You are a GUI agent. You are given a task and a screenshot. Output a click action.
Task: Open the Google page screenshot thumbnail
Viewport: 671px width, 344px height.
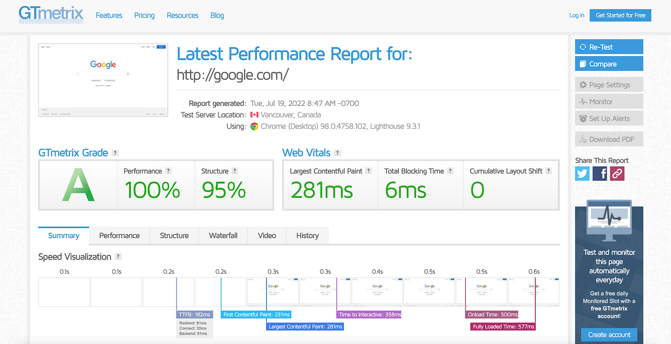point(103,80)
